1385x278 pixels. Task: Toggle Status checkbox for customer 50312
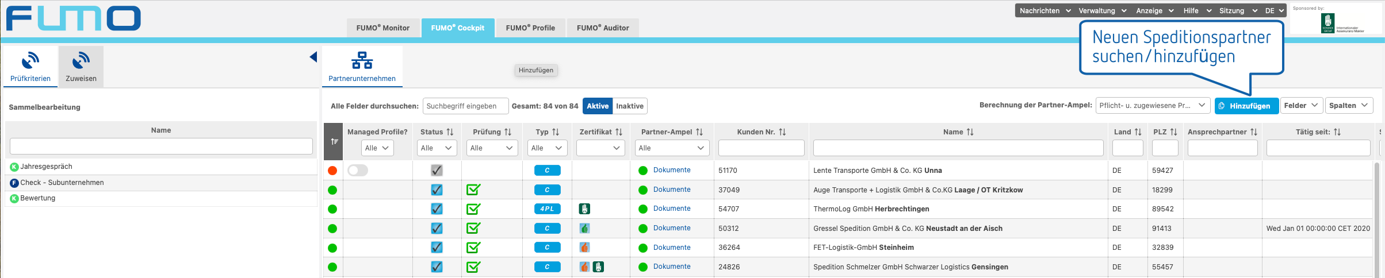click(x=437, y=229)
